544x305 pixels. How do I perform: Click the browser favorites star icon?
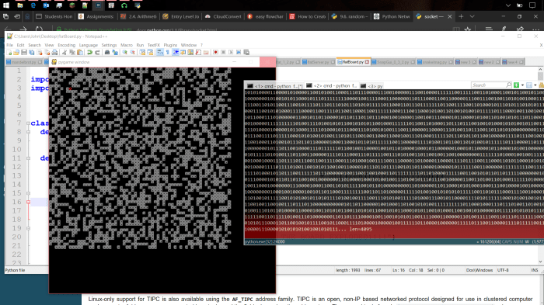468,29
